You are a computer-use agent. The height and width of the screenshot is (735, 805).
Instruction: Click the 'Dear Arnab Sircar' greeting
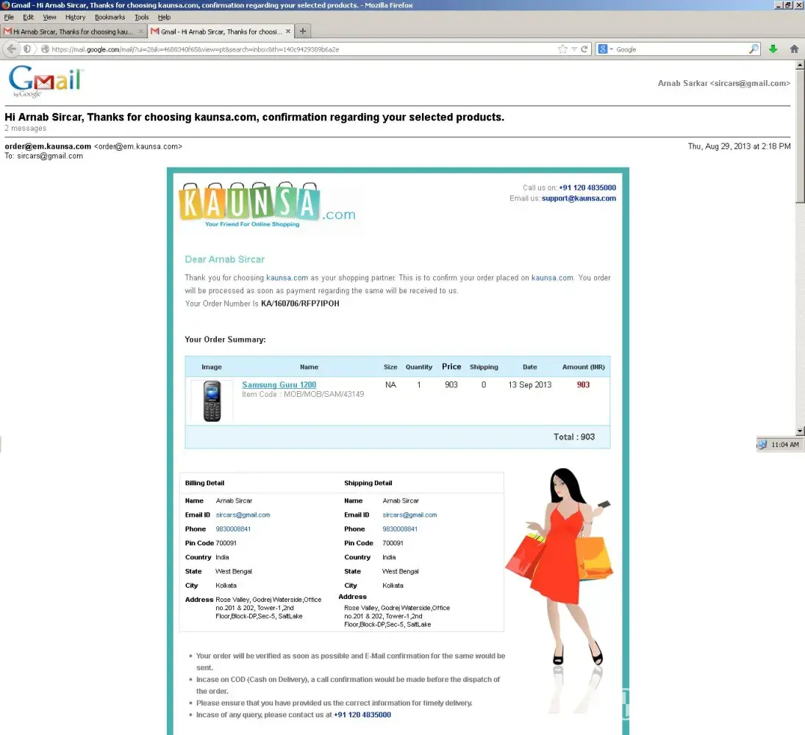coord(225,259)
